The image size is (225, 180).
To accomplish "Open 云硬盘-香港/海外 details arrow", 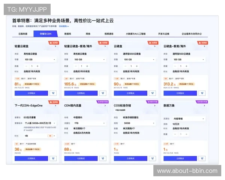I will coord(204,46).
